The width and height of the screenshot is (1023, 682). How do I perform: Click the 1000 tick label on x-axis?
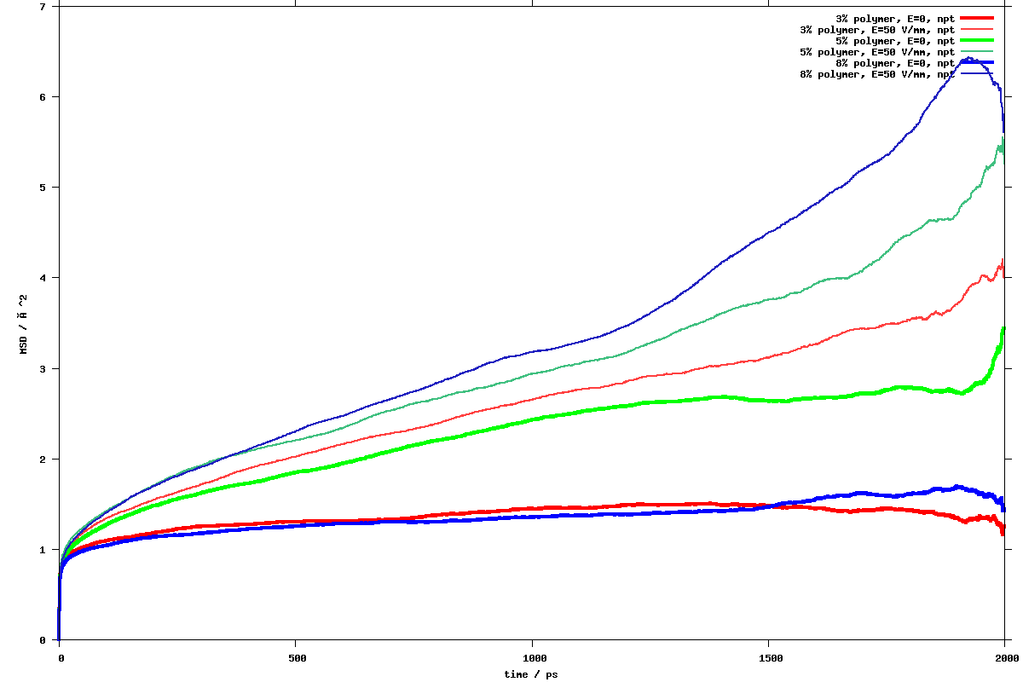pyautogui.click(x=533, y=658)
